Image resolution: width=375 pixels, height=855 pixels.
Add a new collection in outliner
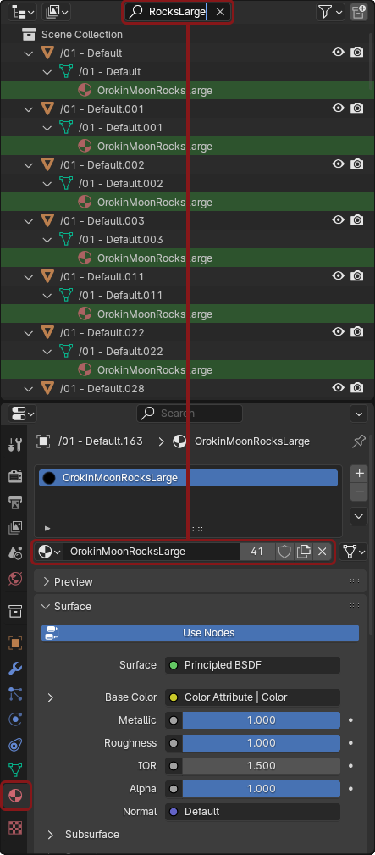pos(359,12)
